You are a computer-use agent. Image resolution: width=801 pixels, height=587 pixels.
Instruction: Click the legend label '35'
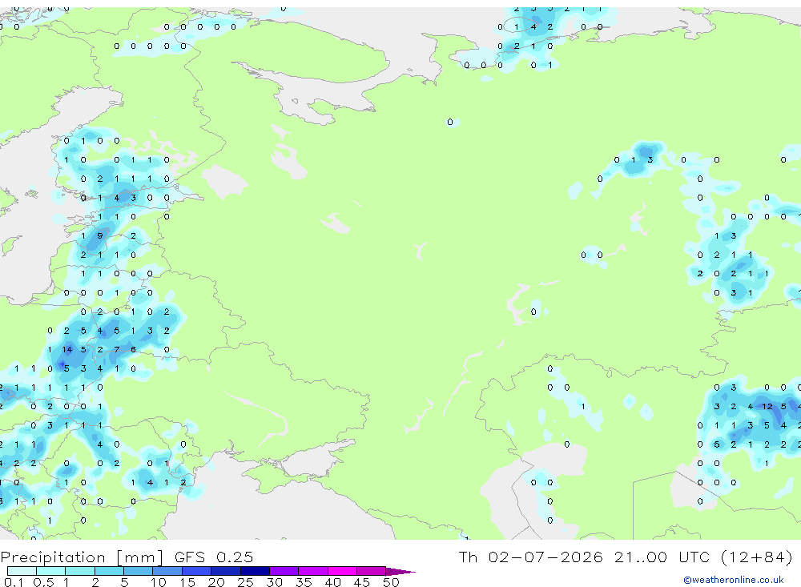tap(304, 582)
